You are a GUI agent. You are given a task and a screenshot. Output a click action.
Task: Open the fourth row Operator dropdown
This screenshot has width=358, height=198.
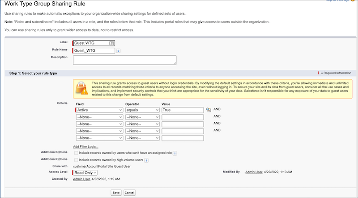click(x=142, y=131)
